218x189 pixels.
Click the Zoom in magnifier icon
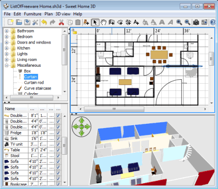[179, 22]
